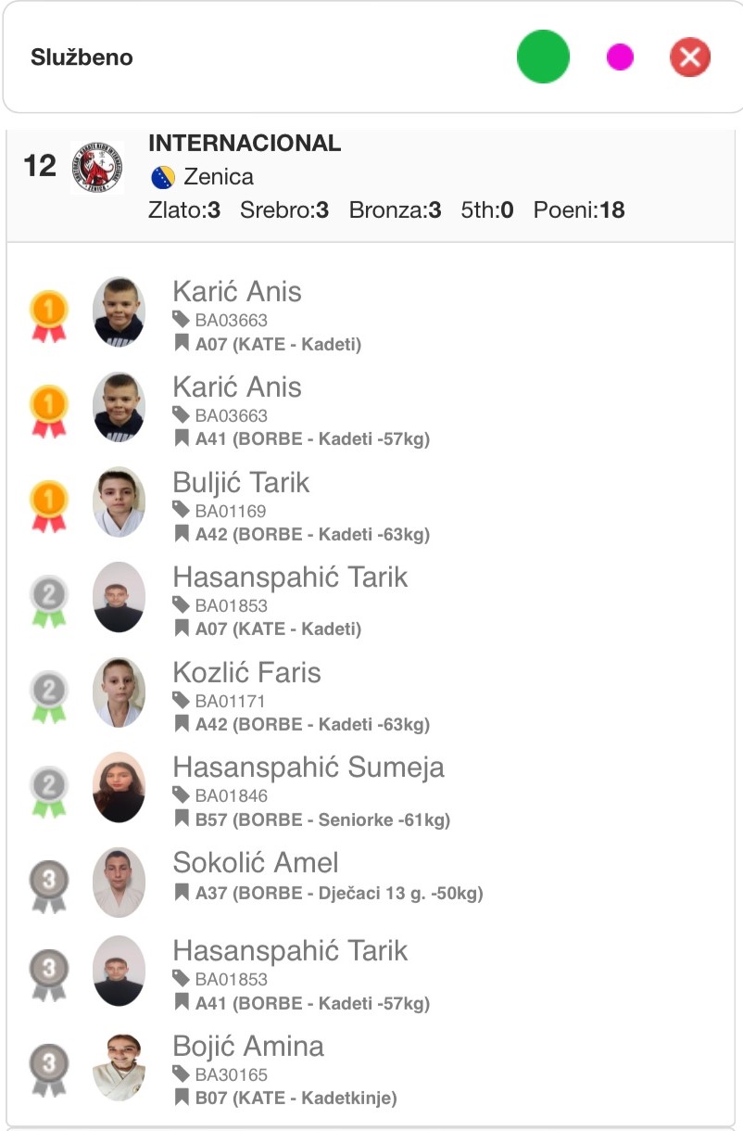The image size is (743, 1131).
Task: Click silver medal icon beside Kozlić Faris
Action: click(x=49, y=696)
